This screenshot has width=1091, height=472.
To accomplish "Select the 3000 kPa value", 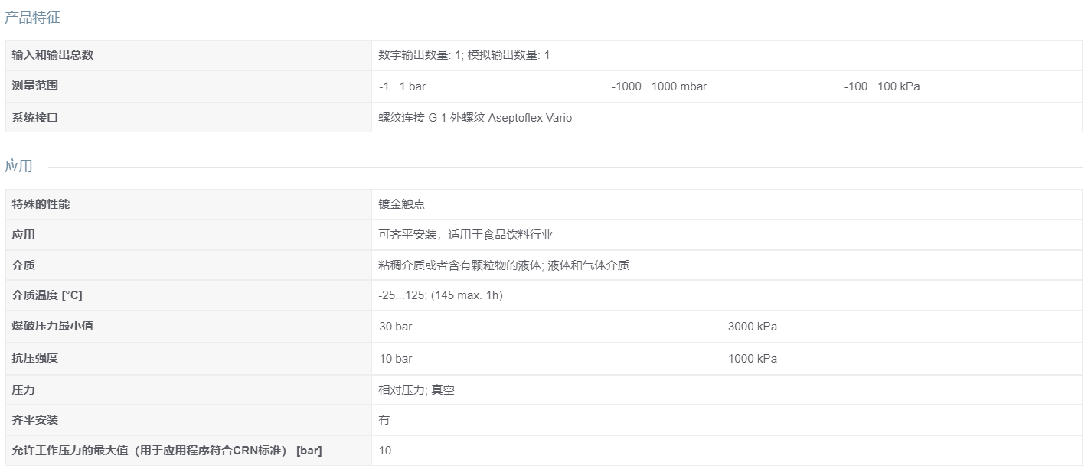I will coord(752,327).
